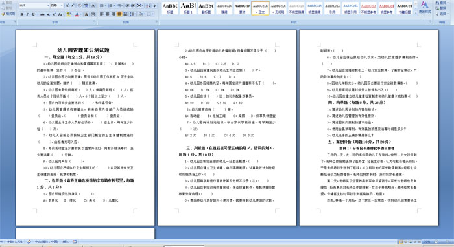The width and height of the screenshot is (454, 247).
Task: Open the font name dropdown
Action: pos(34,5)
